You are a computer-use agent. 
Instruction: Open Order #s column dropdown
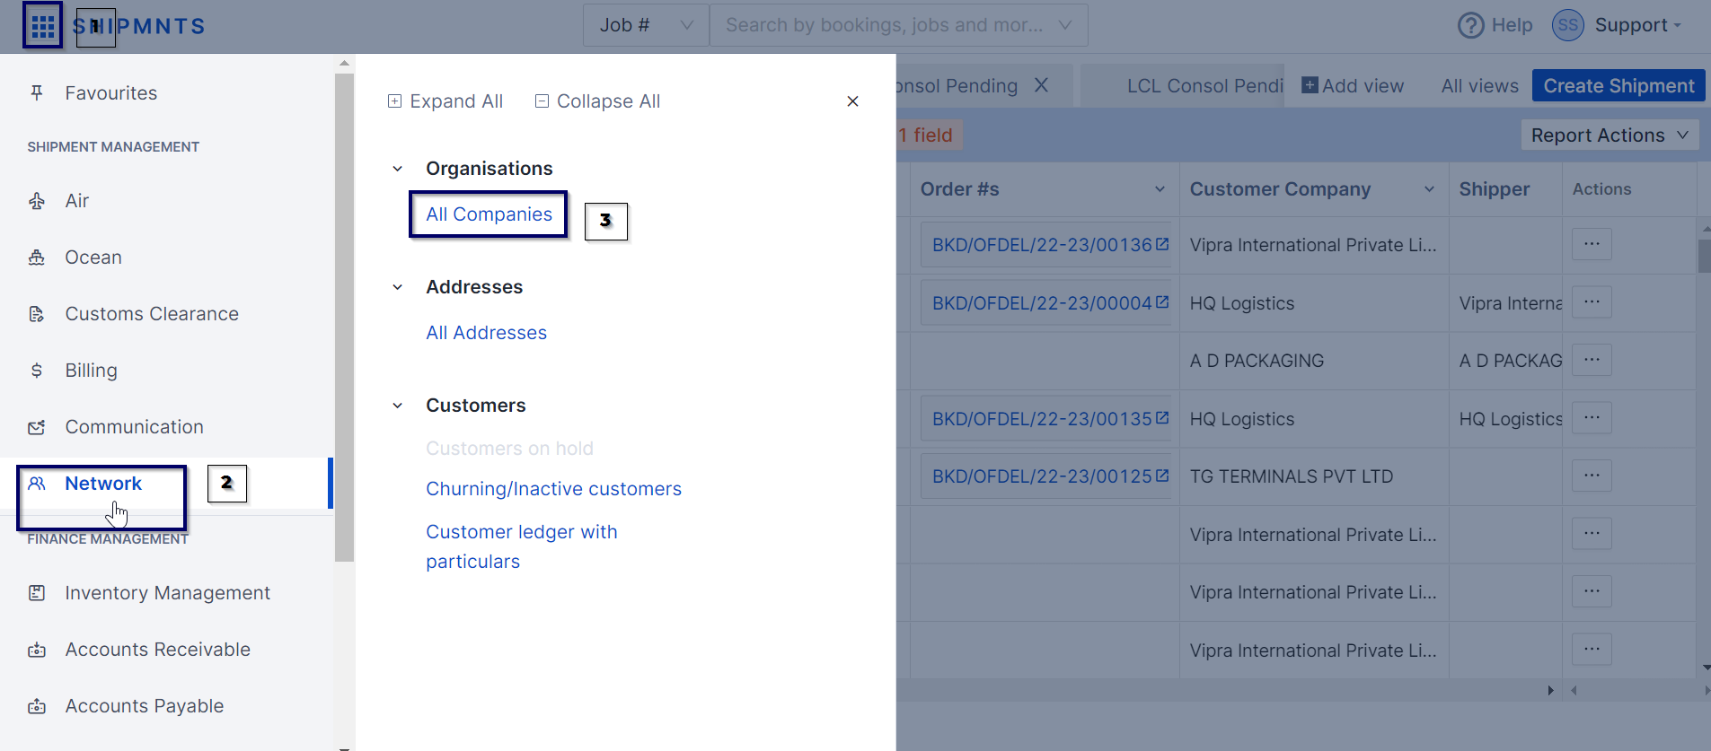(1160, 189)
